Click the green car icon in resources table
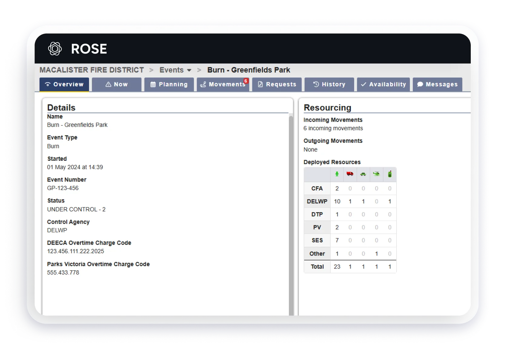The image size is (505, 350). 363,174
